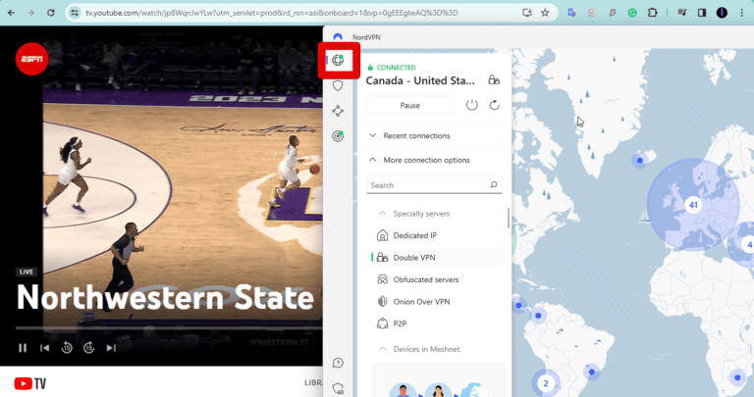Click the server Search field
Viewport: 754px width, 397px height.
coord(427,184)
